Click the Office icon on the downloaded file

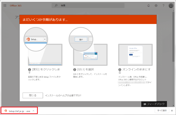5,111
